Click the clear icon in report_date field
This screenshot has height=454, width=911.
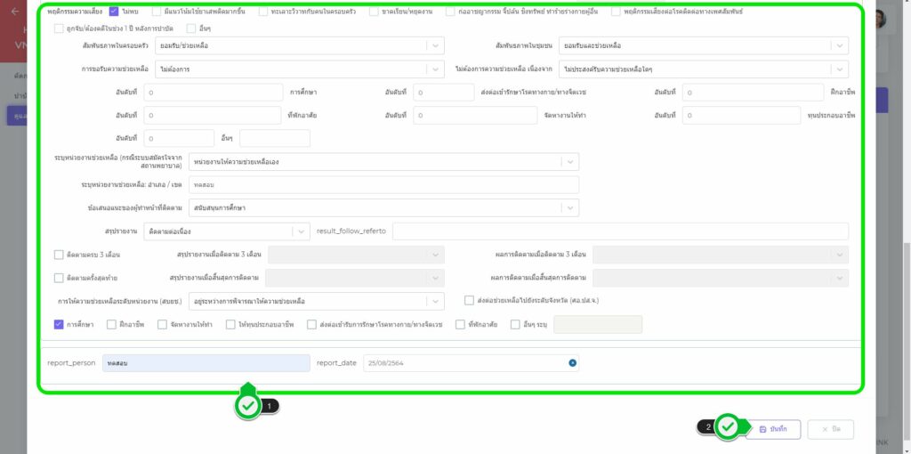point(572,362)
